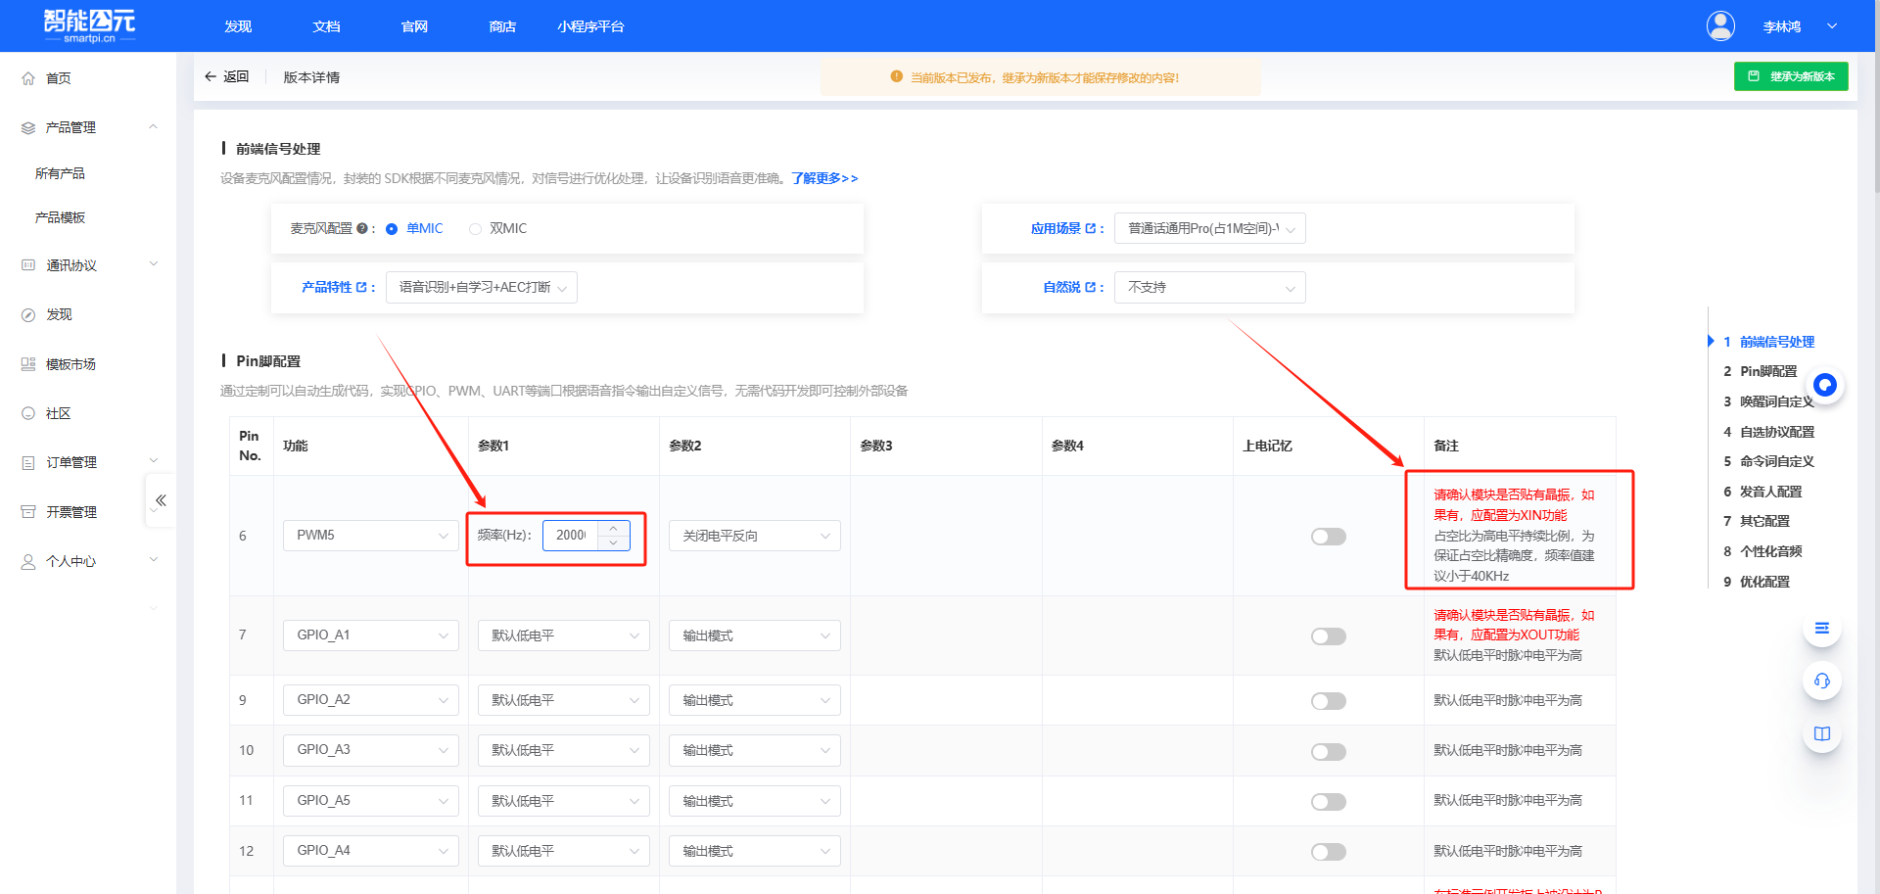Image resolution: width=1880 pixels, height=894 pixels.
Task: Click the 频率(Hz) value input field
Action: 571,535
